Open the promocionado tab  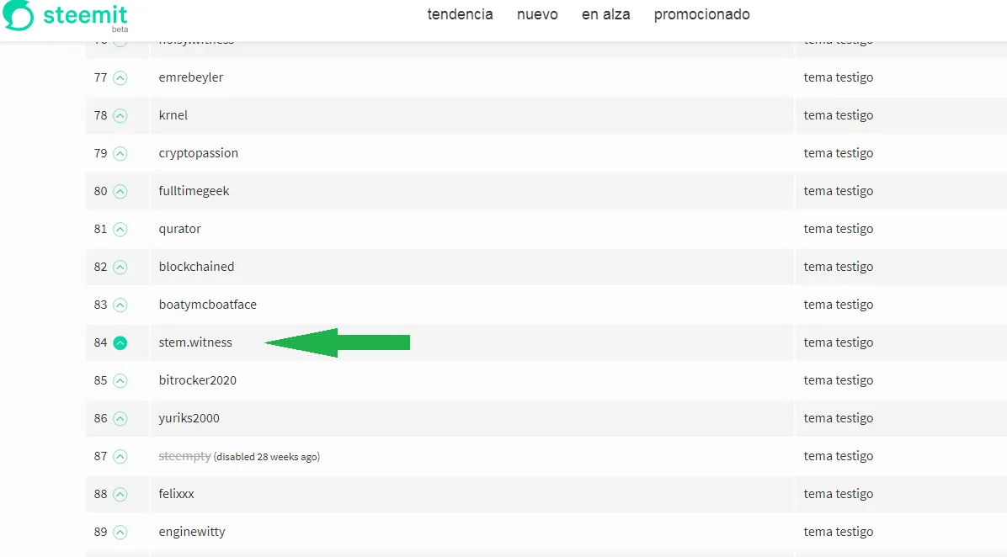click(702, 14)
